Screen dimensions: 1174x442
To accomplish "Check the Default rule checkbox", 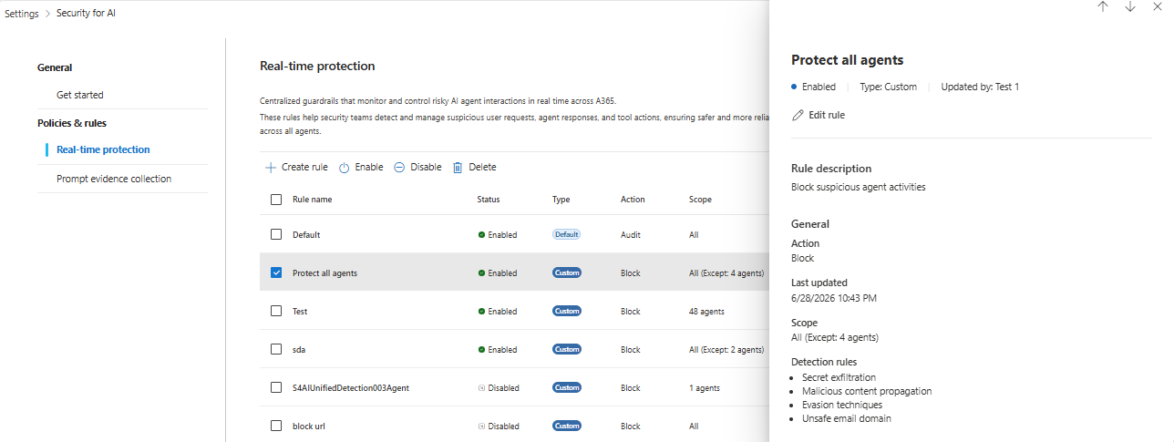I will pos(276,234).
